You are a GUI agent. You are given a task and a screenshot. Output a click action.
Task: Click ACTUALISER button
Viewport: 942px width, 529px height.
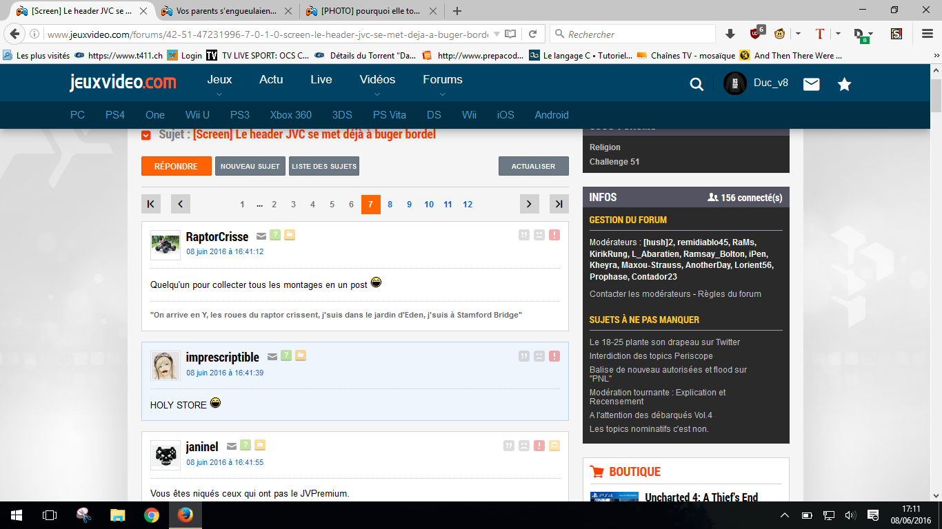tap(534, 166)
